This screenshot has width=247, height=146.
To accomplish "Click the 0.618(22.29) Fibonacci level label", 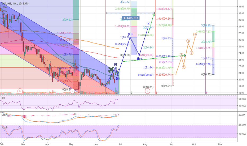I will point(204,64).
